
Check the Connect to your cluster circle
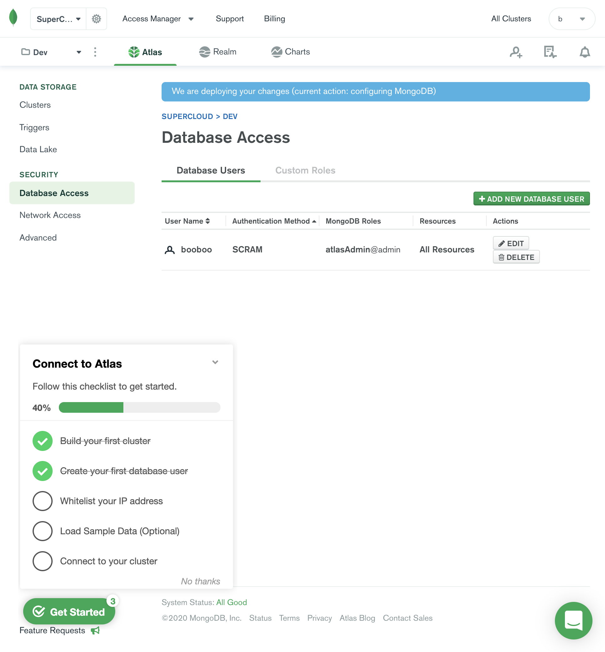[43, 561]
